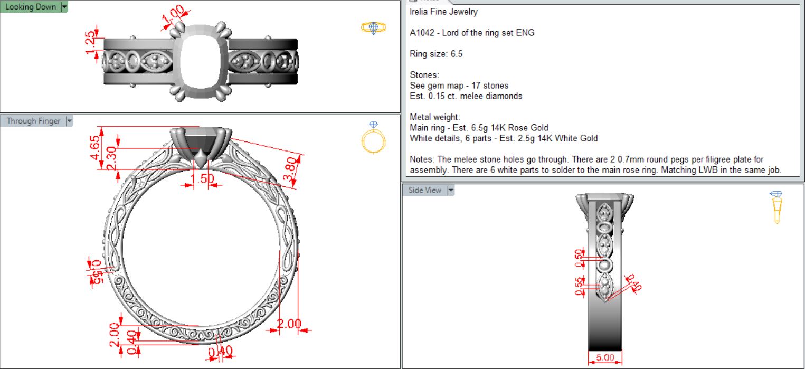Select the 4.65 height dimension
The height and width of the screenshot is (369, 805).
click(x=95, y=149)
